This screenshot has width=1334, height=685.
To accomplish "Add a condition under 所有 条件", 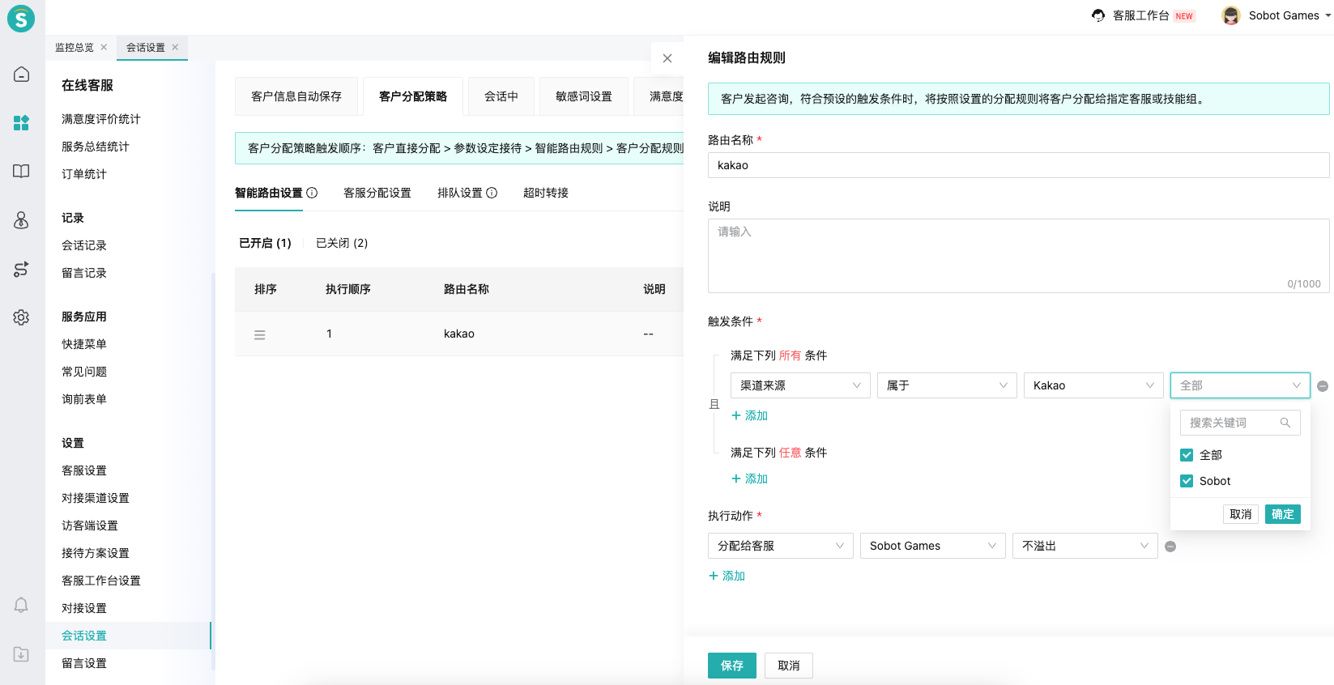I will pos(749,415).
